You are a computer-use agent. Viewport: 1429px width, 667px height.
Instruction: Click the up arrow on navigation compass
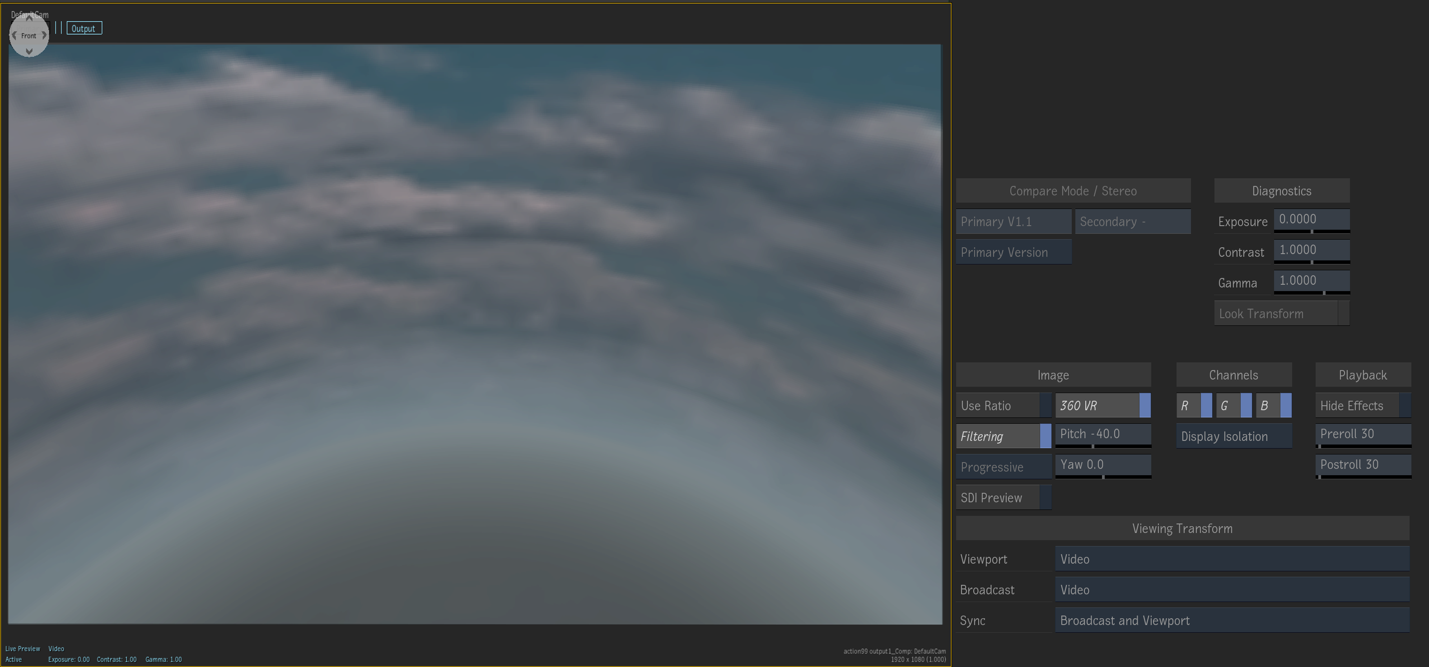[x=29, y=19]
